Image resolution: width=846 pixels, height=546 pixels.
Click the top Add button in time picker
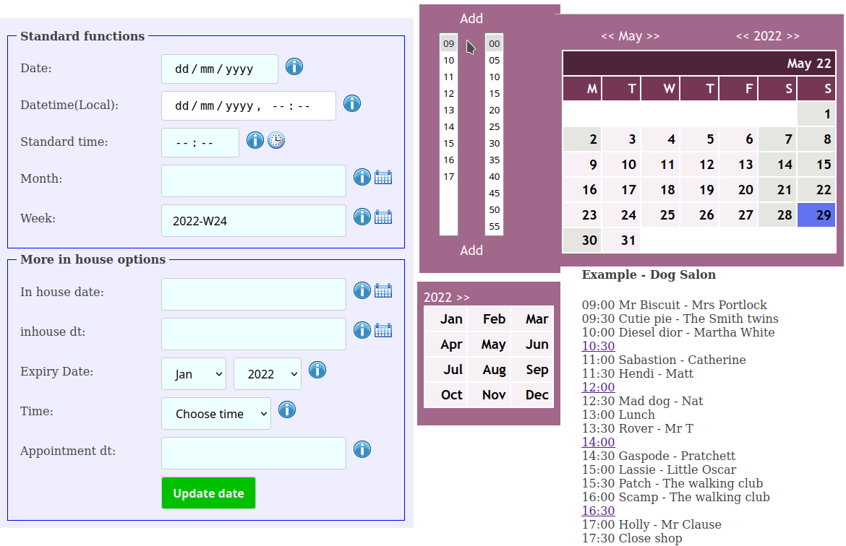pos(471,18)
